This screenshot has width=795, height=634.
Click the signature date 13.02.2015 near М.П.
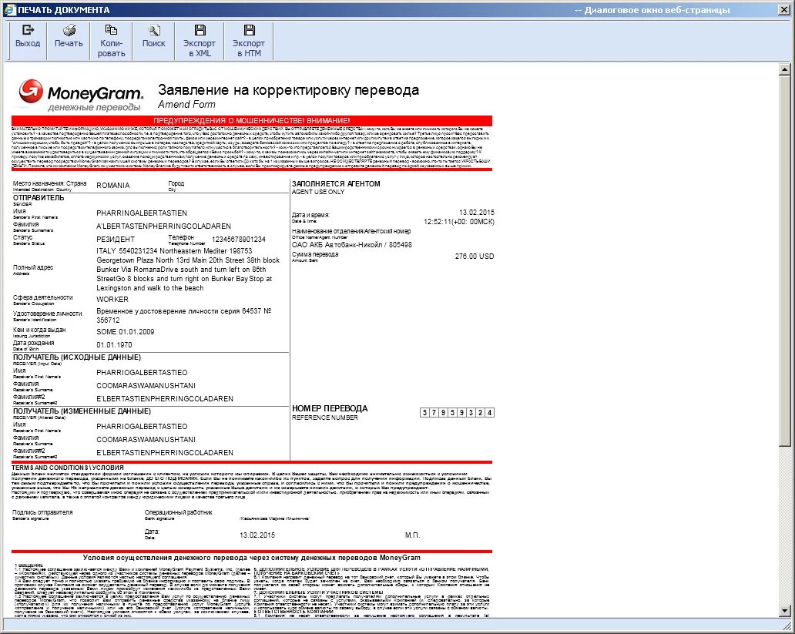point(257,535)
